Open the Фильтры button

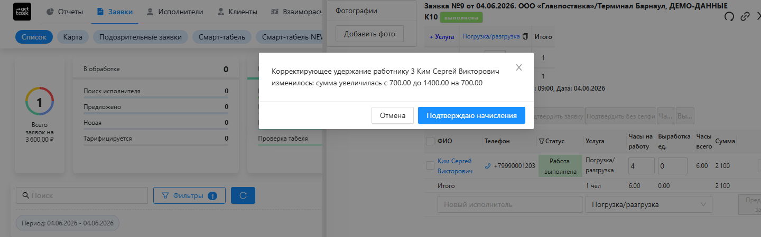(189, 195)
